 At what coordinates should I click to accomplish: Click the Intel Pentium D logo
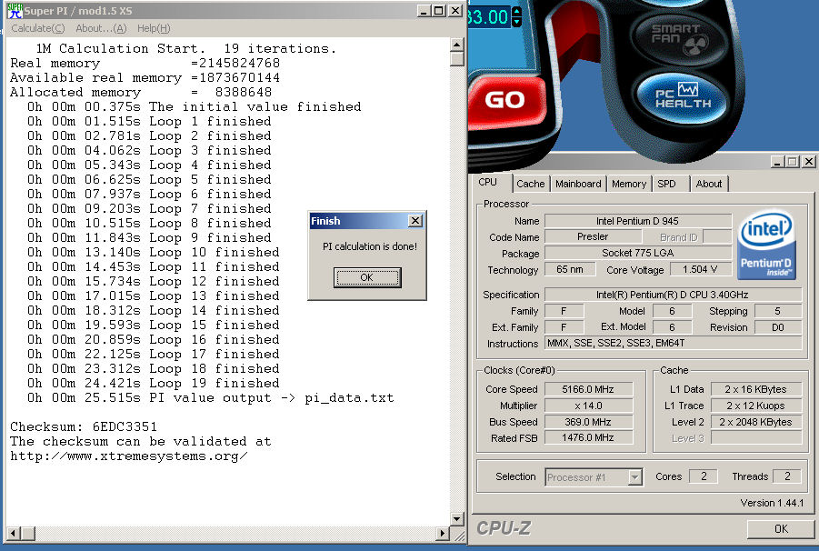click(x=766, y=245)
